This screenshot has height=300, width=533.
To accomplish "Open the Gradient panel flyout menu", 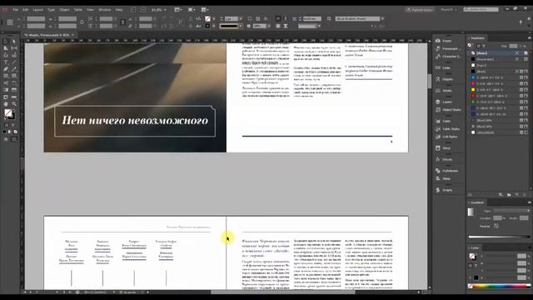I will pyautogui.click(x=530, y=202).
